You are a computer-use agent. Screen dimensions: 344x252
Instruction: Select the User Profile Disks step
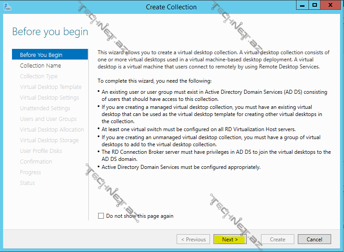click(41, 151)
